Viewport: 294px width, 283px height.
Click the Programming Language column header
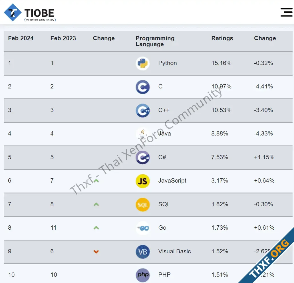pyautogui.click(x=155, y=41)
